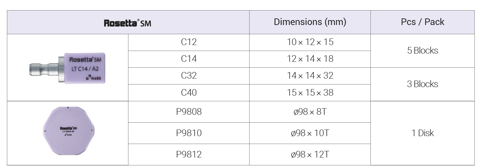Click the Rosetta SM logo in header

tap(128, 23)
